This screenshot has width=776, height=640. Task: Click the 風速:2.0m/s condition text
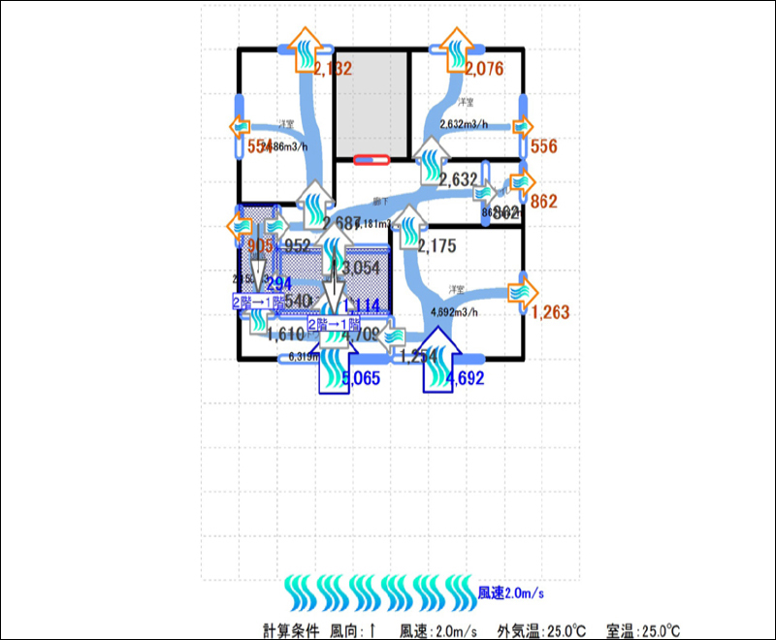coord(438,630)
